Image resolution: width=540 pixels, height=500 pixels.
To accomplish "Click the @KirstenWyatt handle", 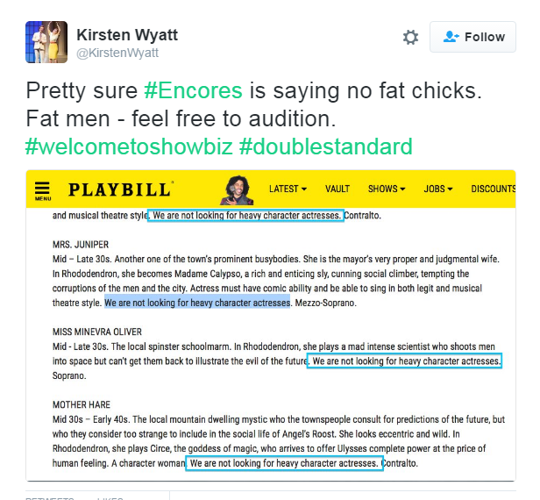I will tap(117, 53).
